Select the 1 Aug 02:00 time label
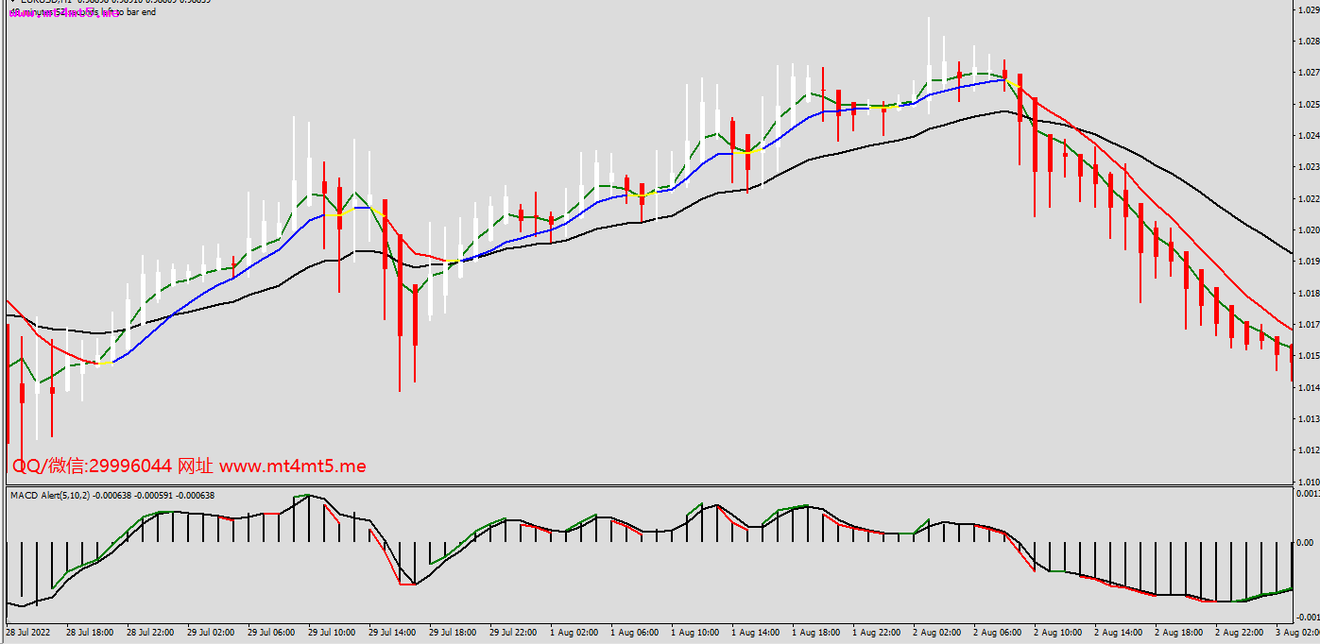This screenshot has height=644, width=1320. pyautogui.click(x=574, y=632)
